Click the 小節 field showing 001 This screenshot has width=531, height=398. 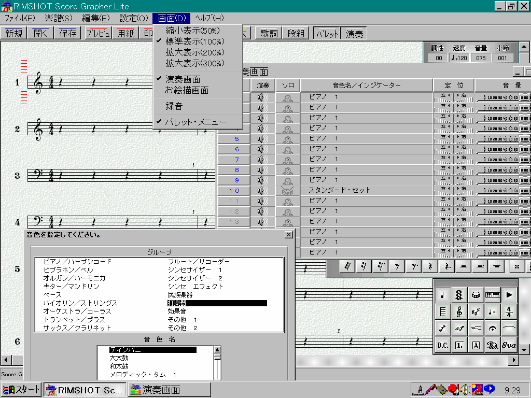[x=502, y=58]
